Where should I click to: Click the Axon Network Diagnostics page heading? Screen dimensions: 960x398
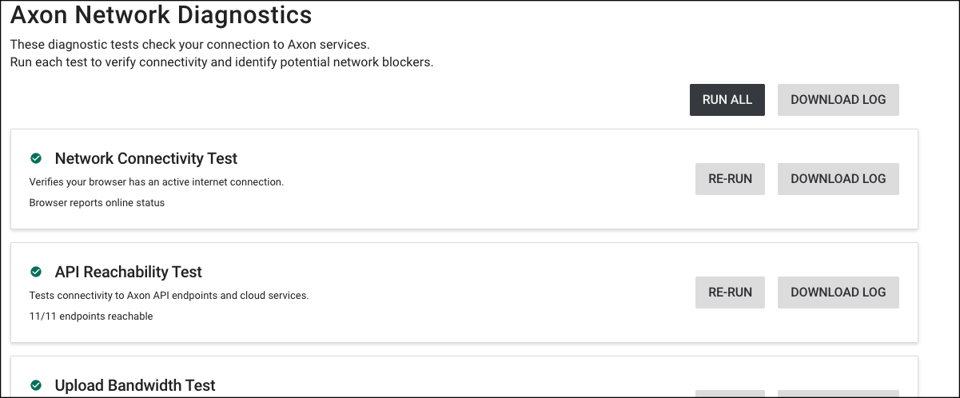[161, 14]
